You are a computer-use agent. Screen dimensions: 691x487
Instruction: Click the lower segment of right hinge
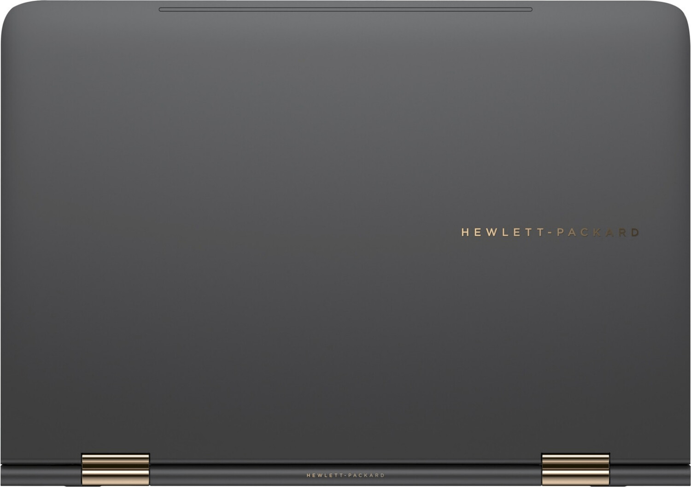[575, 477]
